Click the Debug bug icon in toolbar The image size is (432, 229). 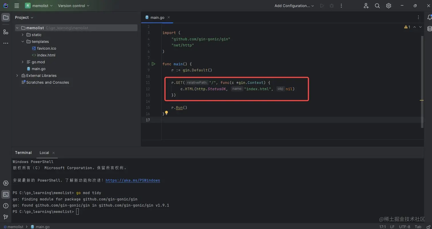(x=332, y=6)
